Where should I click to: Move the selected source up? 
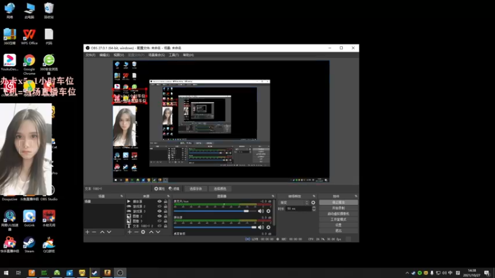click(151, 232)
